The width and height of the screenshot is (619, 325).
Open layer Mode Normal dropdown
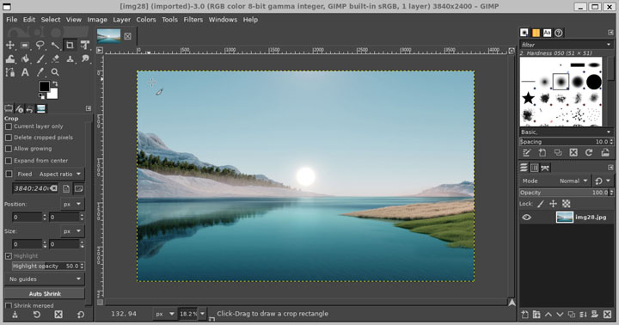coord(574,181)
